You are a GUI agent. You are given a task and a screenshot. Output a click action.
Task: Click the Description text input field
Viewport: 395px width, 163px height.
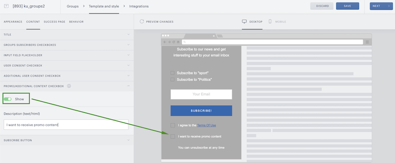tap(66, 125)
